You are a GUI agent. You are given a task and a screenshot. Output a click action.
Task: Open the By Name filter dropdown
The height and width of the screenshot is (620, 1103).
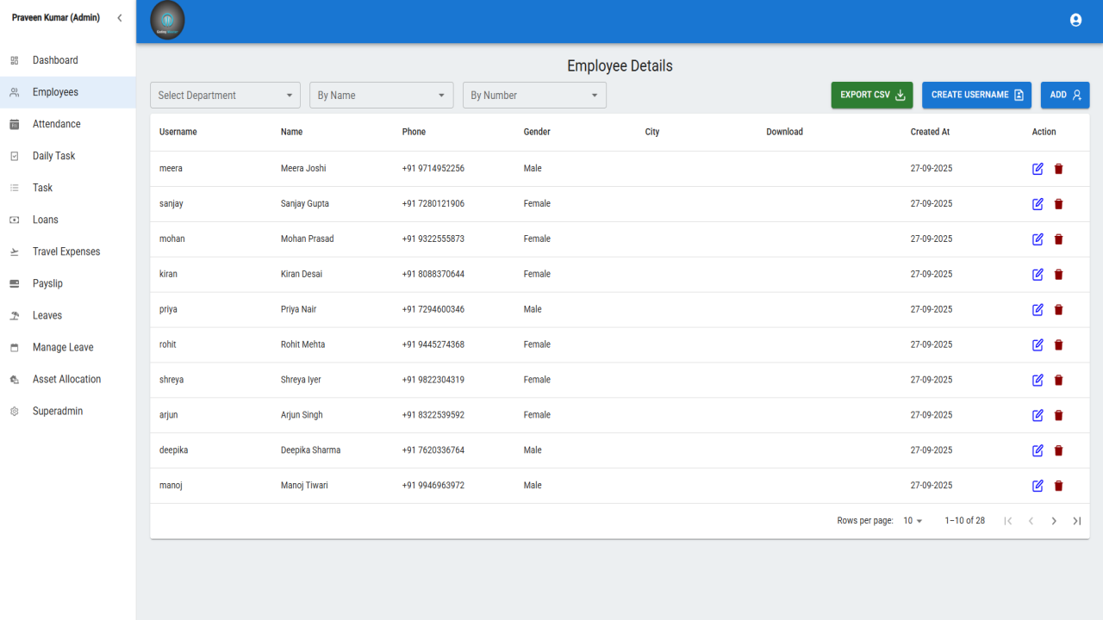coord(382,96)
